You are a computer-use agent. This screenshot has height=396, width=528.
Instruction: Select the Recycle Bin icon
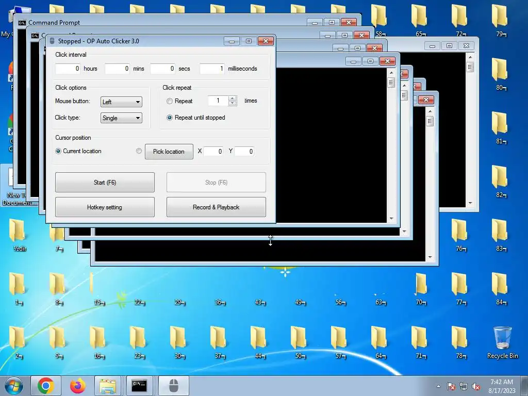502,342
